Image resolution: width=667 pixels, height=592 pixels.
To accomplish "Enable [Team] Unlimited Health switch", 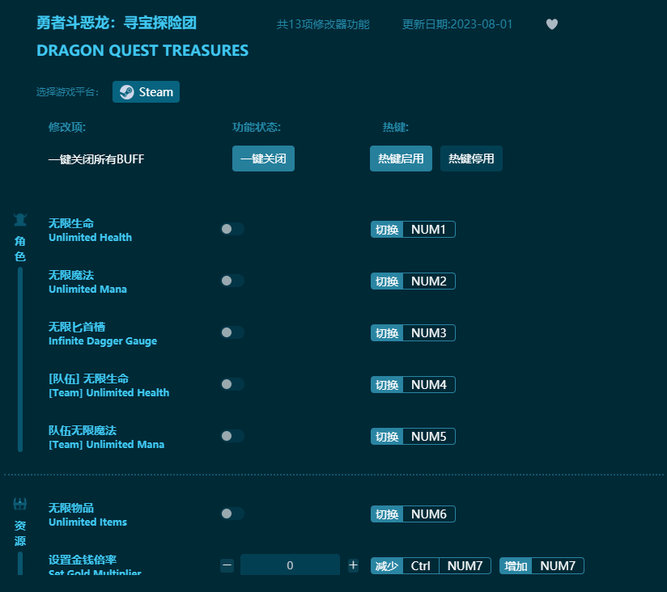I will pos(232,384).
